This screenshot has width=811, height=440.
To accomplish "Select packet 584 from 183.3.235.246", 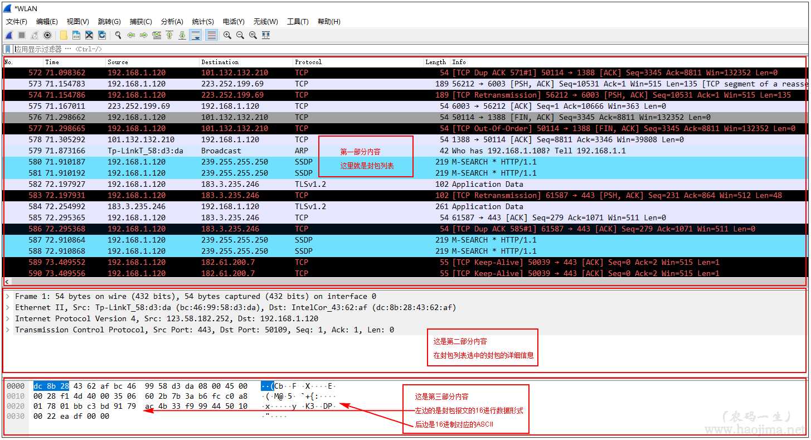I will point(405,206).
